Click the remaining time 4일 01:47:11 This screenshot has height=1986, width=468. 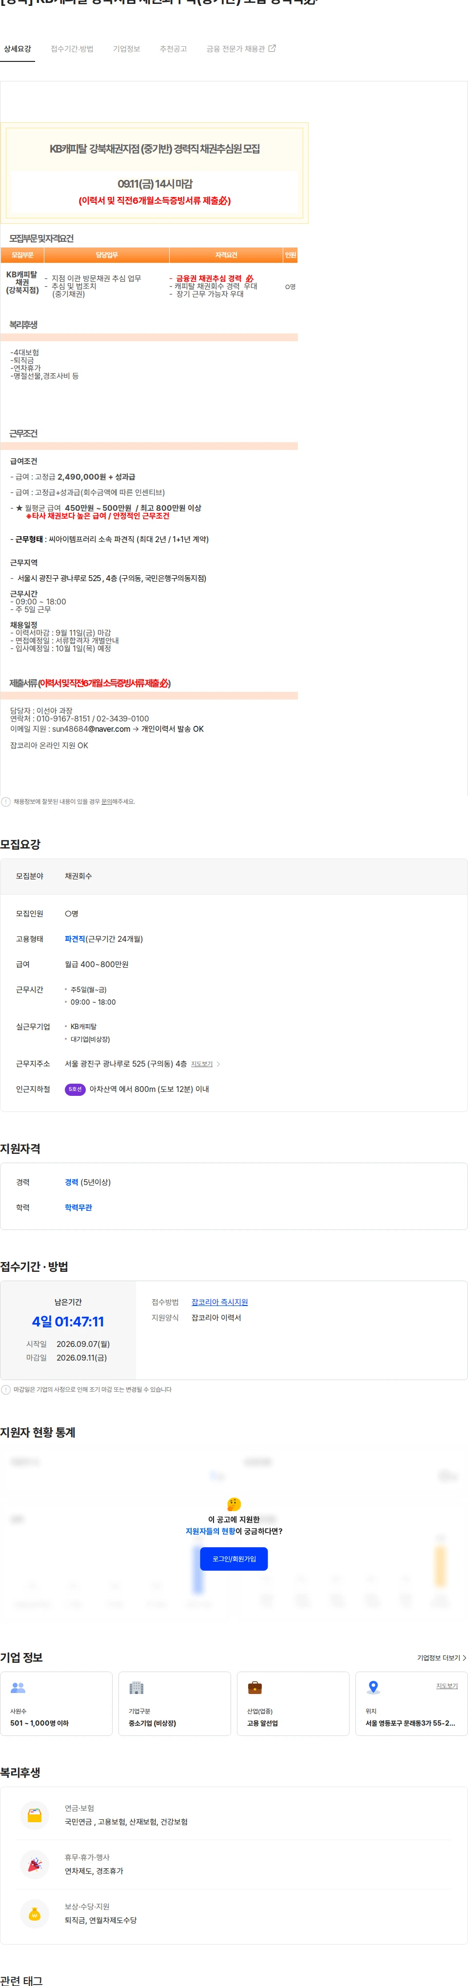68,1322
